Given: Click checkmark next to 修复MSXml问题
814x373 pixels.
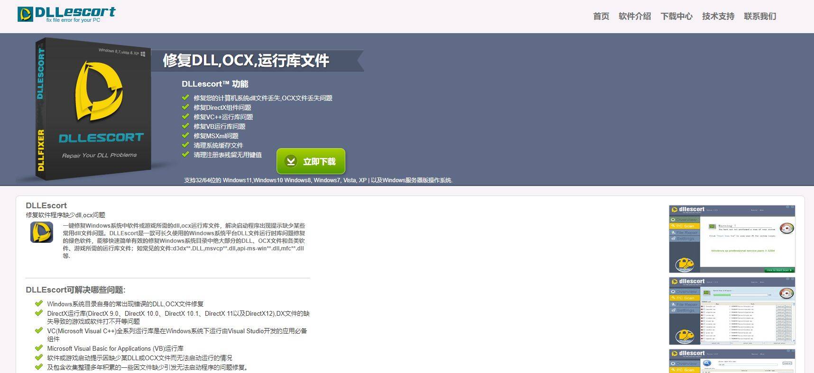Looking at the screenshot, I should tap(185, 135).
